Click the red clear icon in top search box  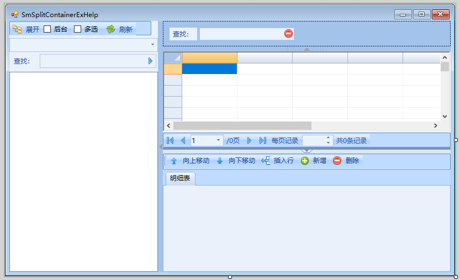coord(288,34)
